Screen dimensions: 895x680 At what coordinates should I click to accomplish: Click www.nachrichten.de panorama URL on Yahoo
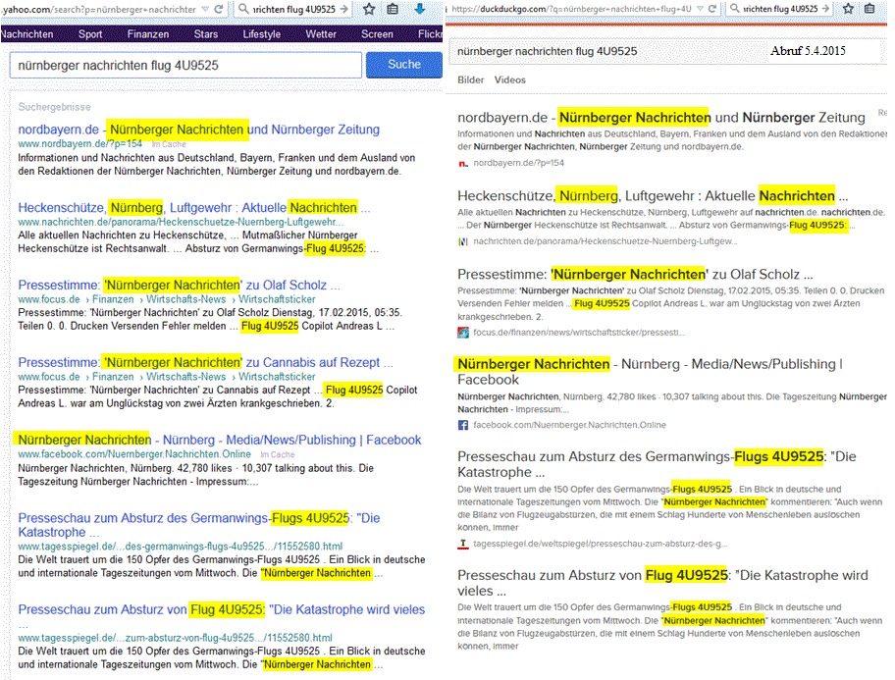[x=181, y=222]
